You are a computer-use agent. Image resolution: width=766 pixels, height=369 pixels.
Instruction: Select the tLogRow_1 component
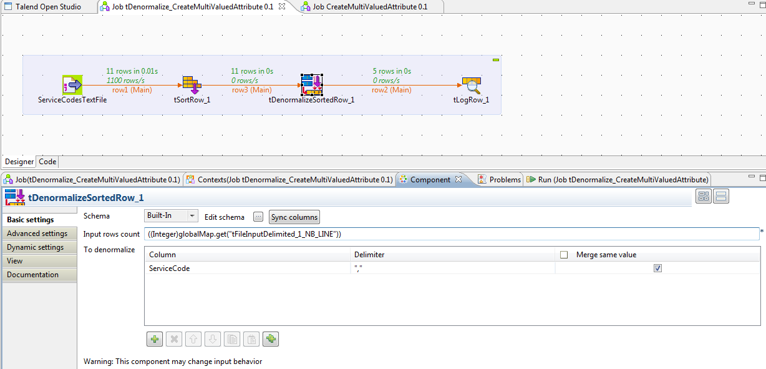click(471, 84)
